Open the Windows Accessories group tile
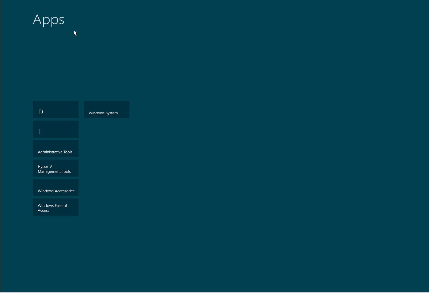 tap(56, 188)
